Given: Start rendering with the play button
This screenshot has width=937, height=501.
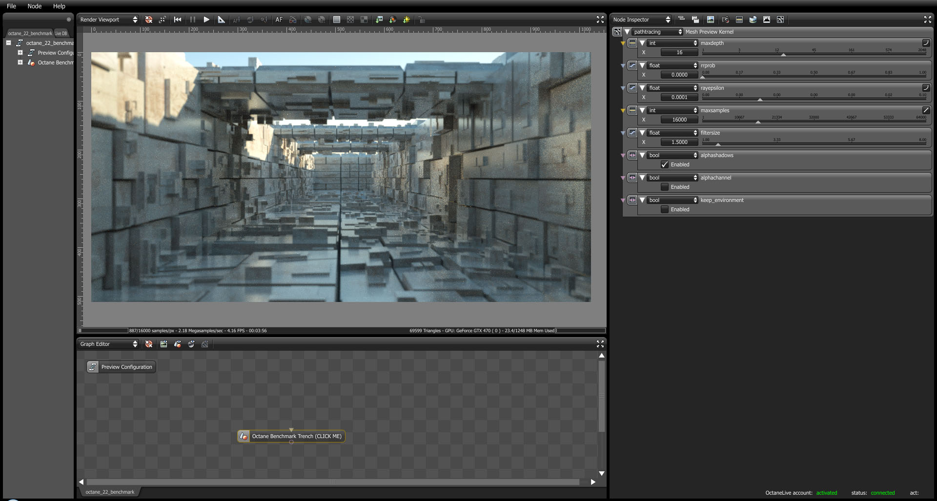Looking at the screenshot, I should (x=206, y=20).
